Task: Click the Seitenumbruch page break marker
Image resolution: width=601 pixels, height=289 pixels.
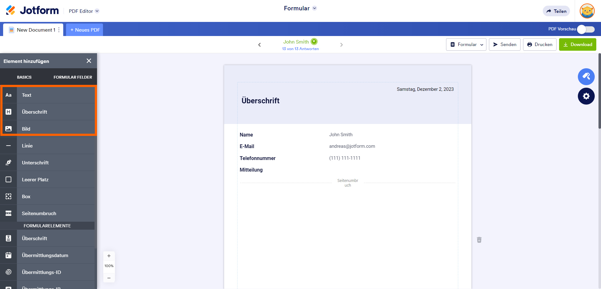Action: (x=348, y=183)
